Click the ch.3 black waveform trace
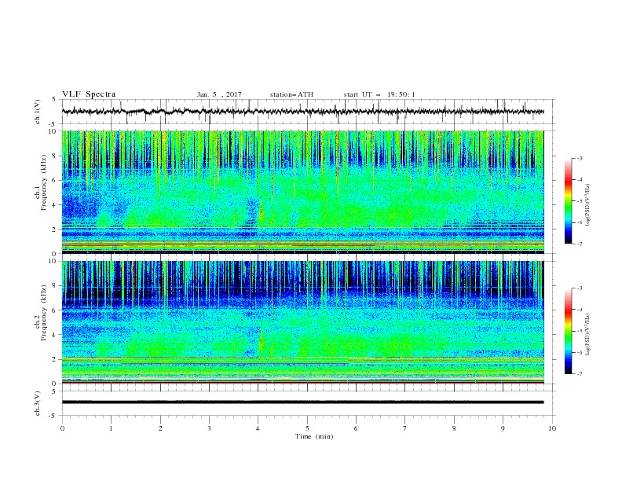 (x=302, y=402)
